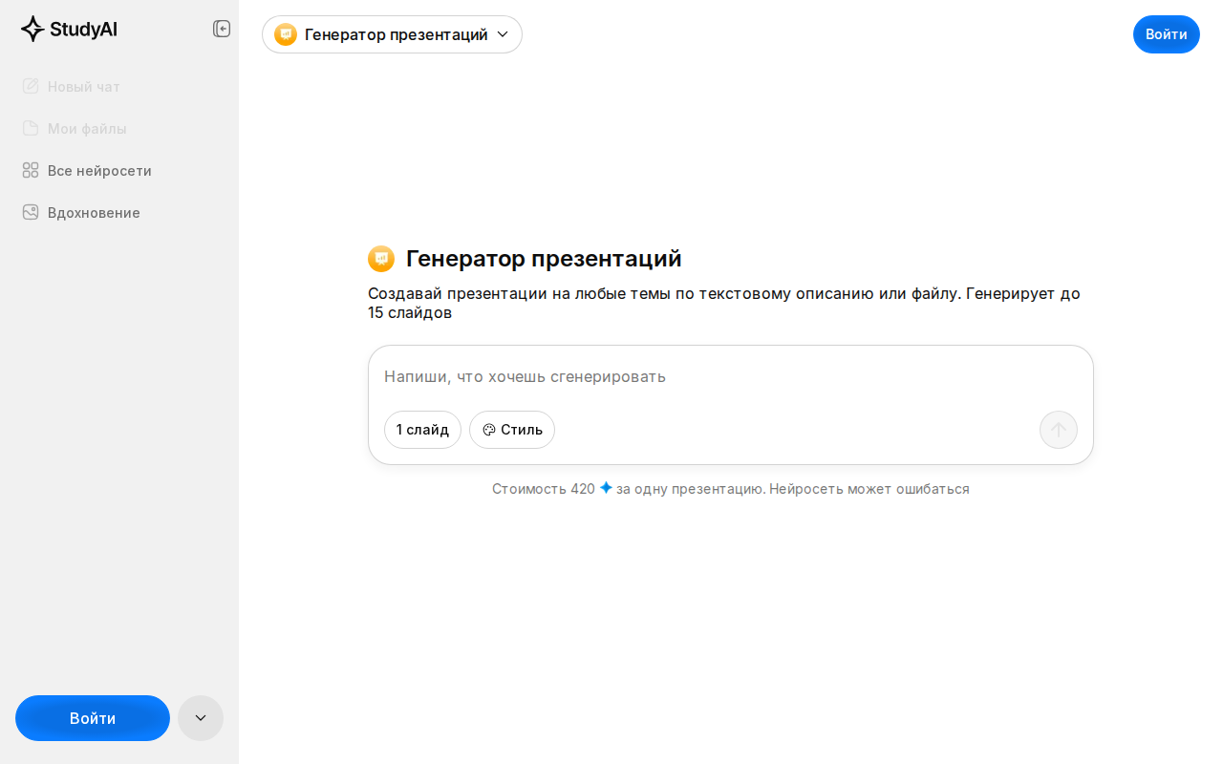Click the send arrow button

[1059, 430]
